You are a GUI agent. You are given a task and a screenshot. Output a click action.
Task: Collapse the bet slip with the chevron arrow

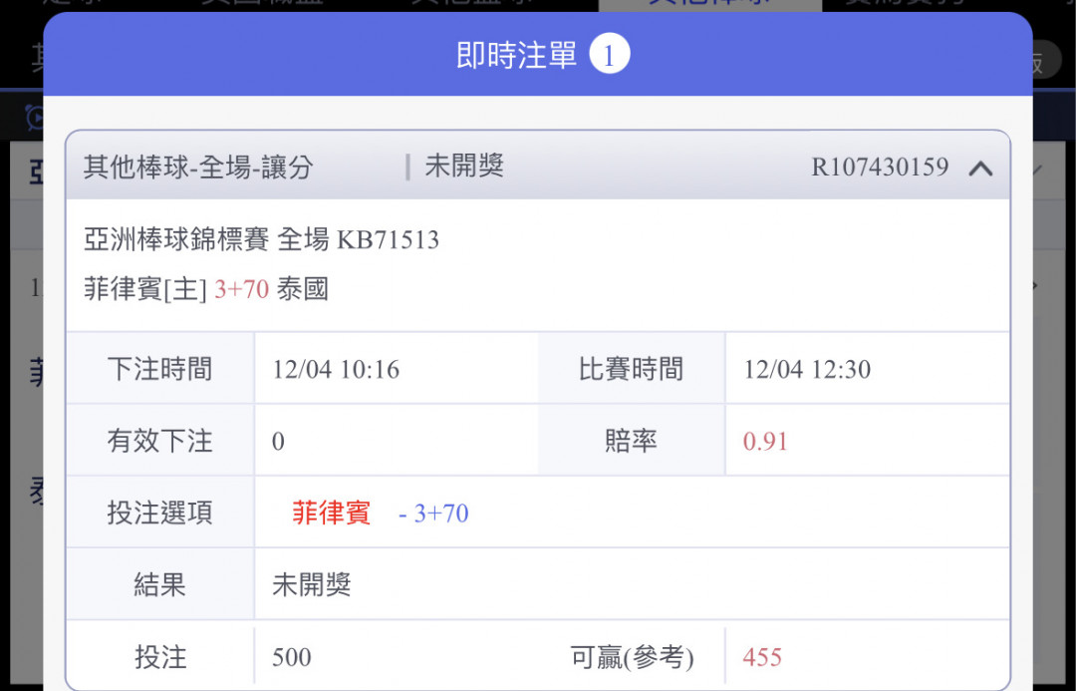point(980,169)
